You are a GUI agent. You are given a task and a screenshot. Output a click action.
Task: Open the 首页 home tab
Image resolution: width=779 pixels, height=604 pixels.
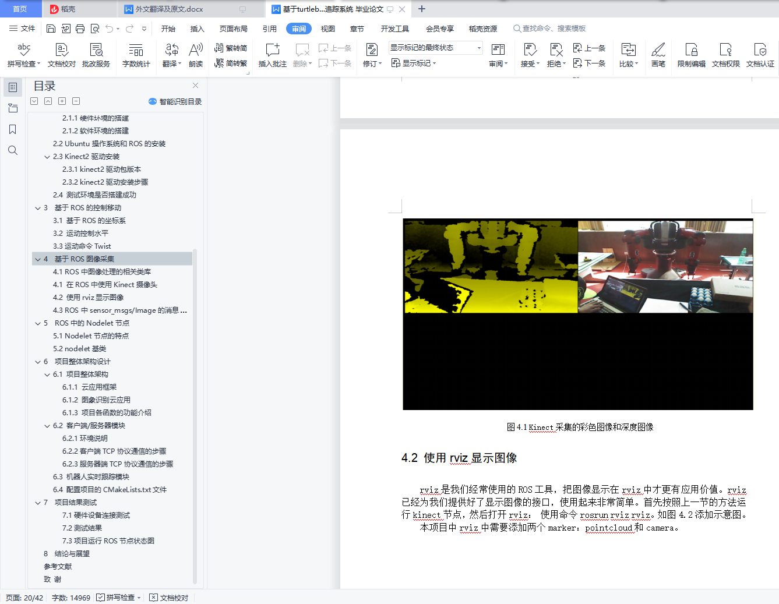(20, 9)
